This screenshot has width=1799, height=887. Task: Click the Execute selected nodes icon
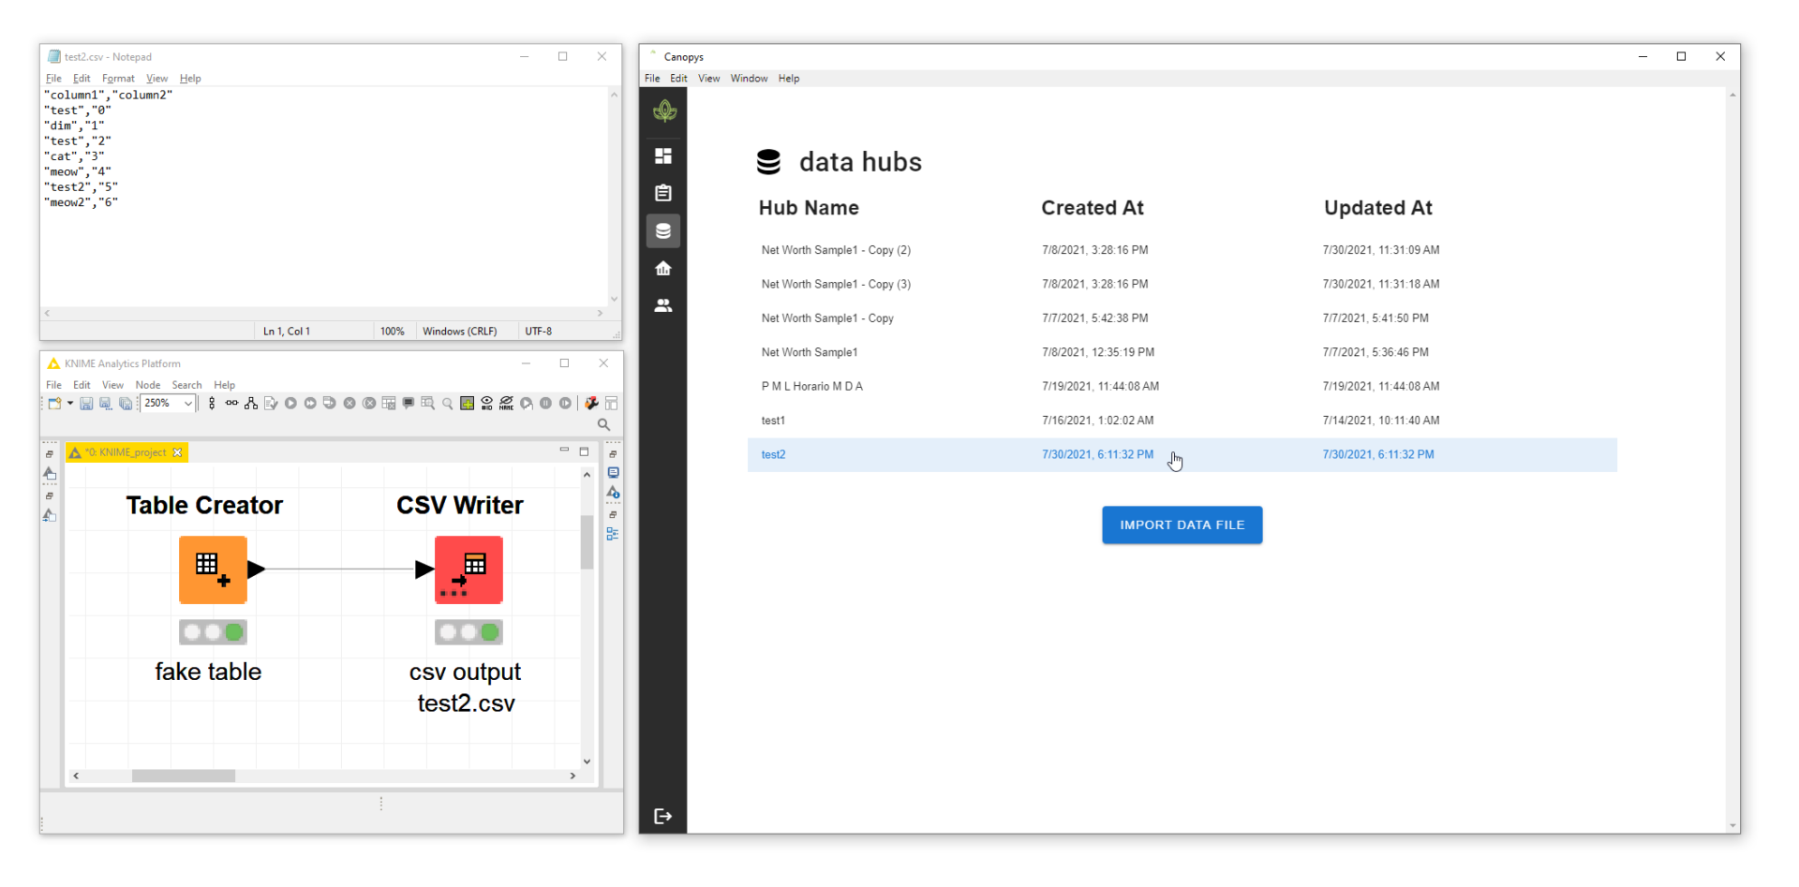click(x=290, y=404)
